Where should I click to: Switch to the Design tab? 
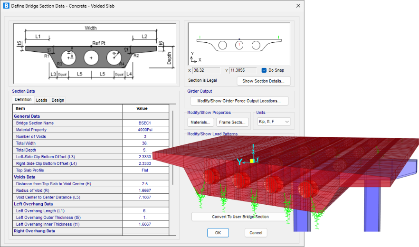pyautogui.click(x=58, y=100)
